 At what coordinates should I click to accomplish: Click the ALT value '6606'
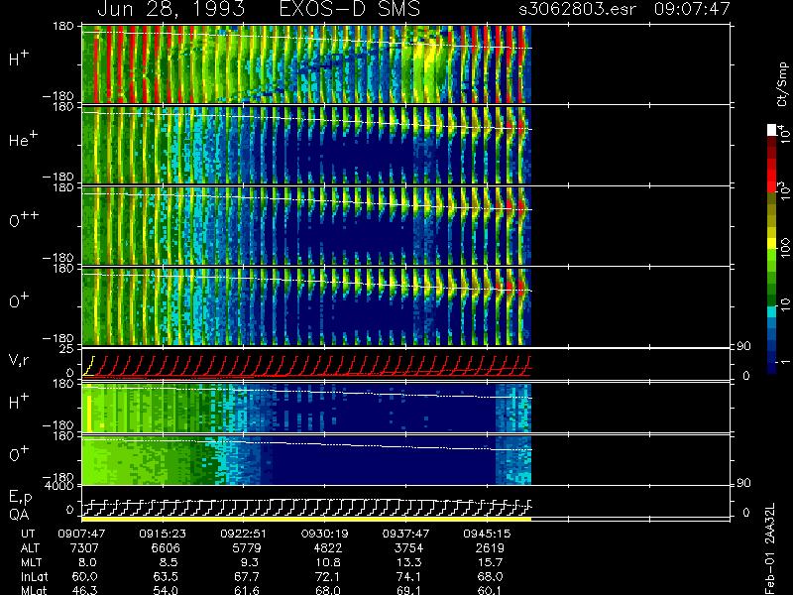click(x=166, y=548)
